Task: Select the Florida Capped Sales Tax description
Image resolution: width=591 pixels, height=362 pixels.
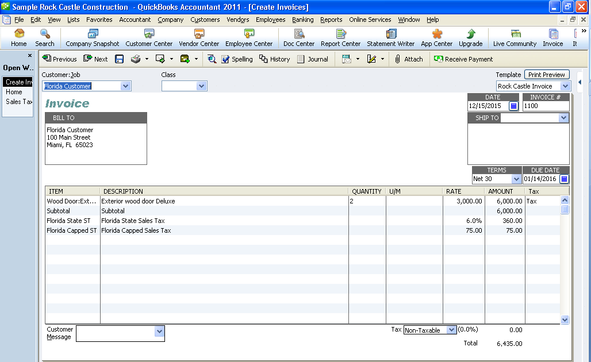Action: (136, 230)
